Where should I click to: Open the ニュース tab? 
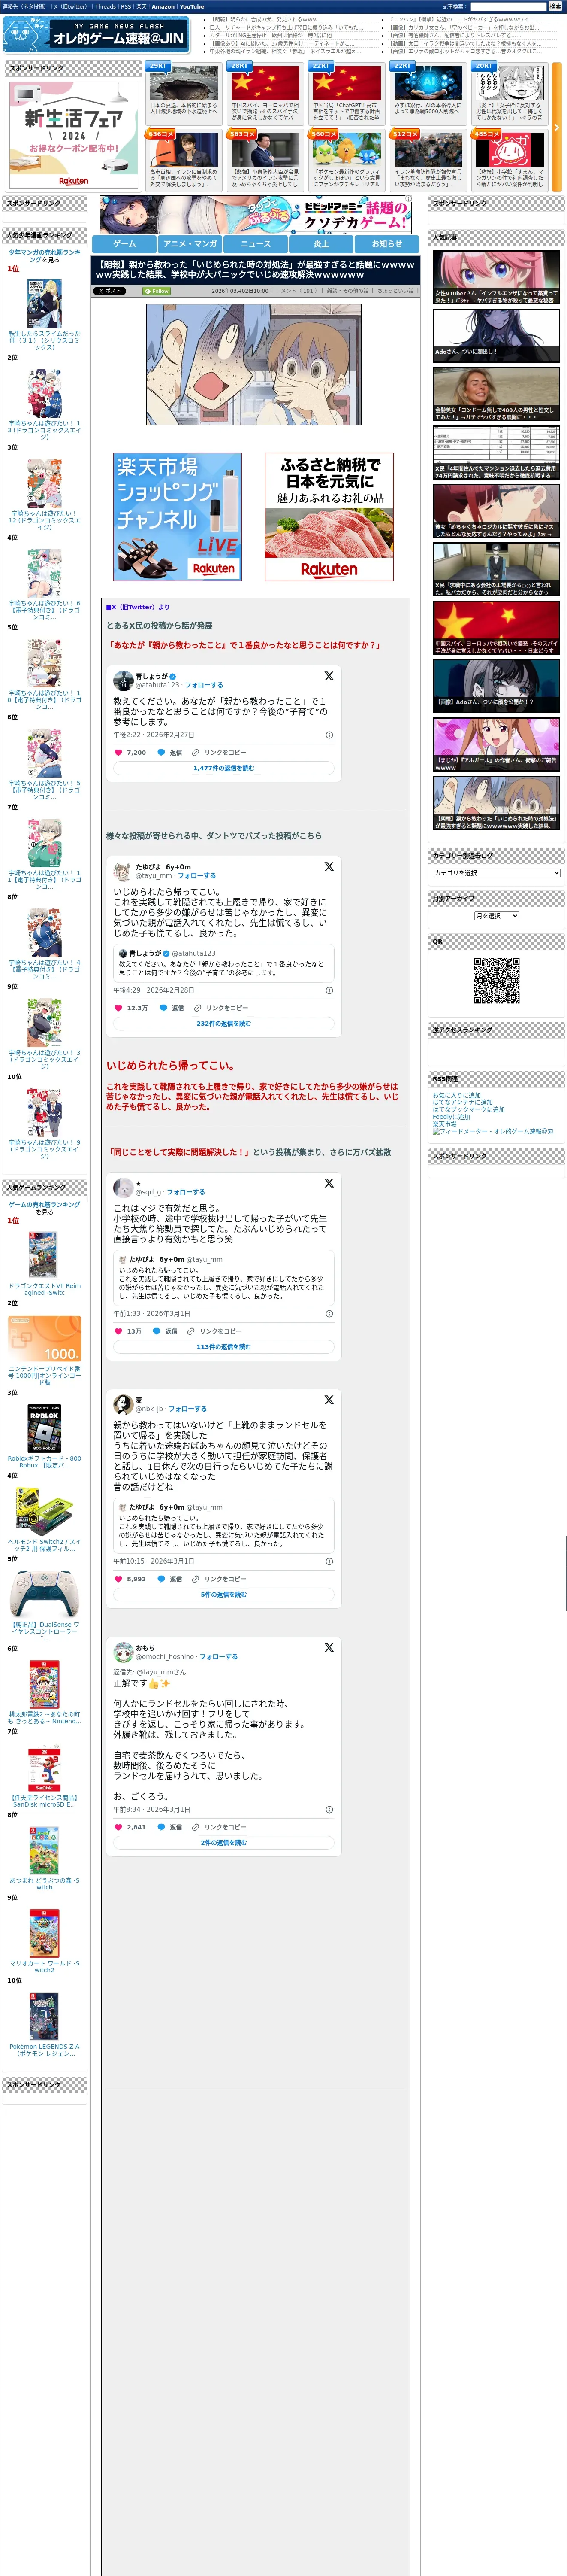point(256,244)
